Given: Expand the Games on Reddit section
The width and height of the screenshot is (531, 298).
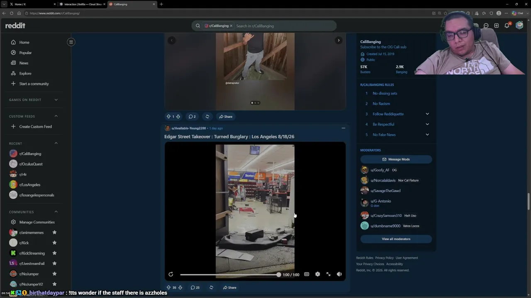Looking at the screenshot, I should click(x=56, y=100).
